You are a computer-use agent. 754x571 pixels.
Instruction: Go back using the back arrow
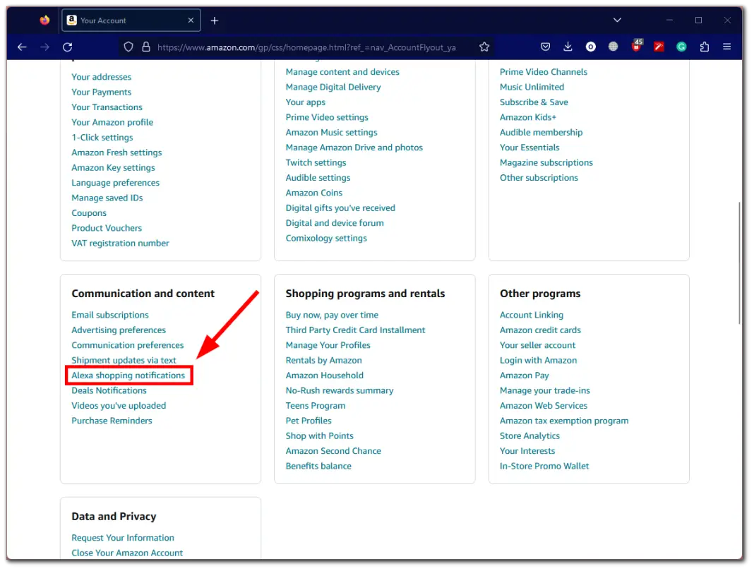point(22,47)
